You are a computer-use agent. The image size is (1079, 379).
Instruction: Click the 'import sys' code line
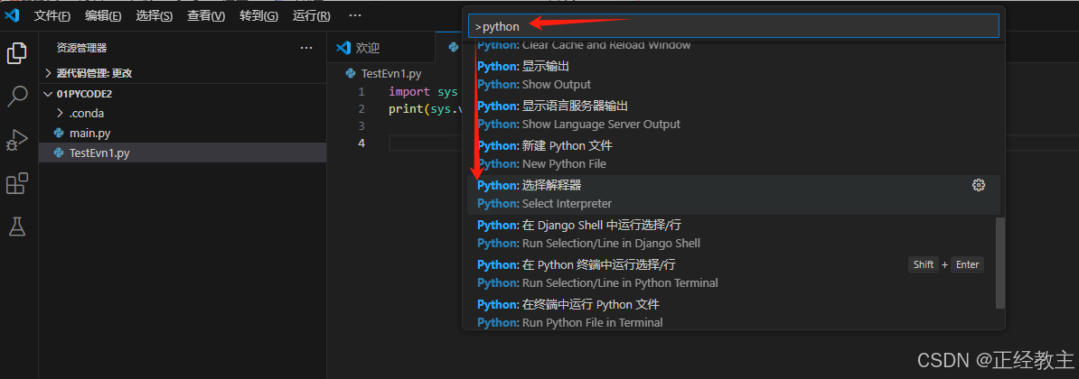pyautogui.click(x=423, y=91)
